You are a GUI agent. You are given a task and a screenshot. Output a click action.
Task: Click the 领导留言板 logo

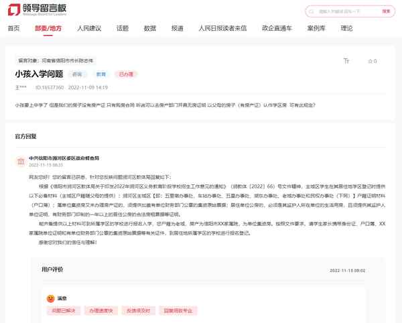pyautogui.click(x=37, y=10)
